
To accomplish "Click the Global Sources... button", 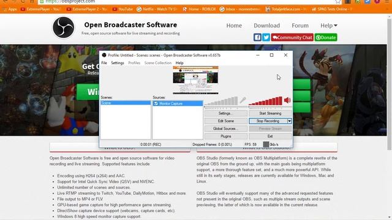I will [x=226, y=129].
